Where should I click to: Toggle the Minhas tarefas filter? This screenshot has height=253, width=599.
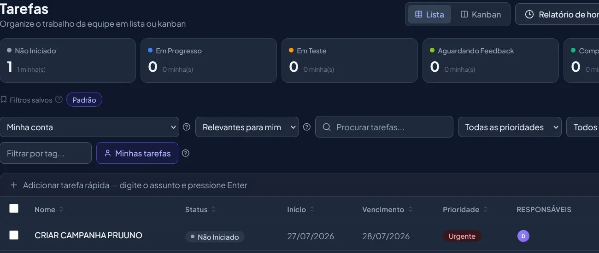[137, 153]
